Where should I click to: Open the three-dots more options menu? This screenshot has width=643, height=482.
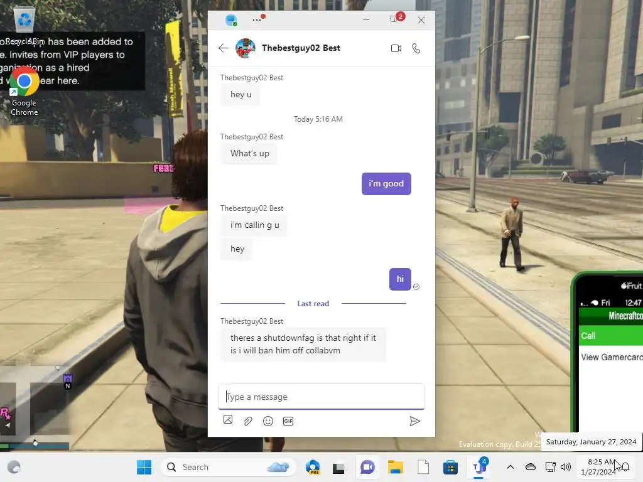point(257,19)
